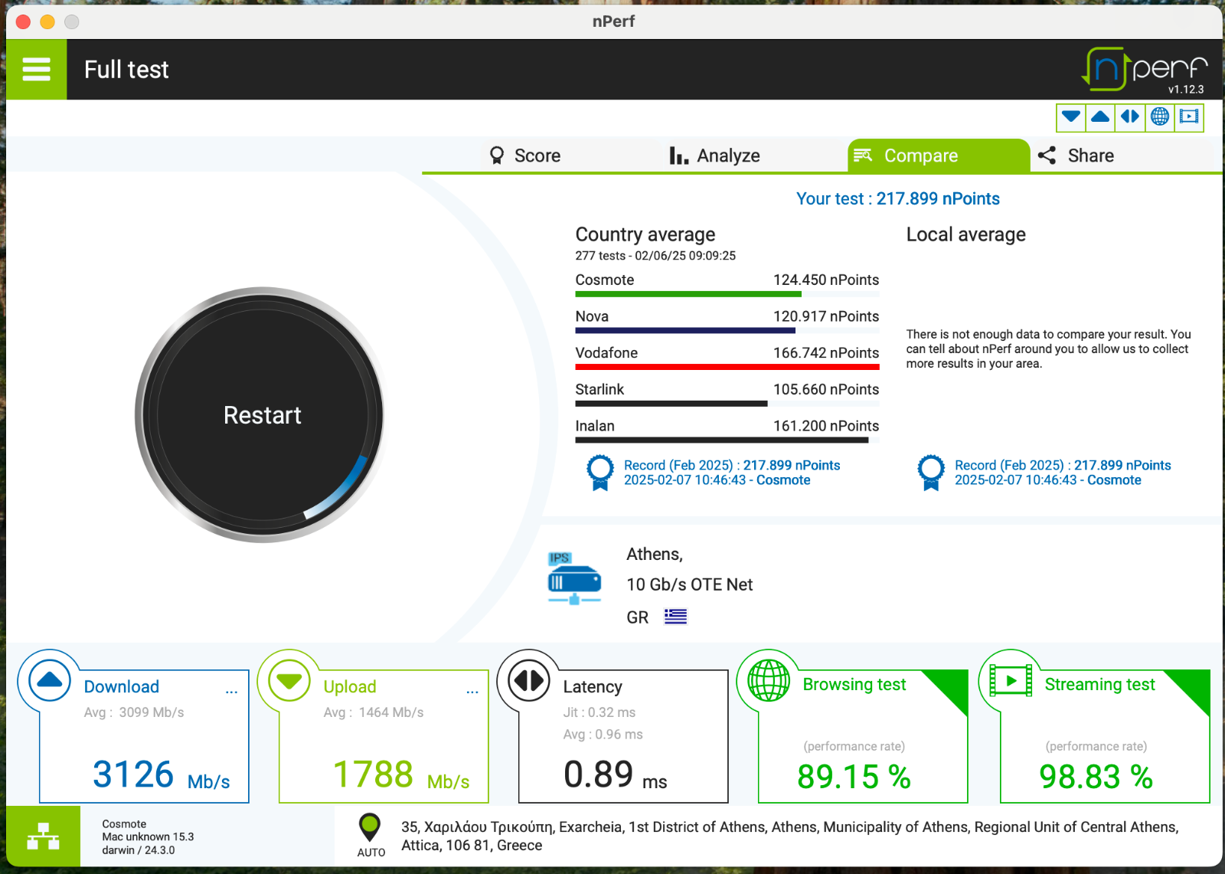Expand Upload details ellipsis
This screenshot has height=874, width=1225.
coord(472,691)
